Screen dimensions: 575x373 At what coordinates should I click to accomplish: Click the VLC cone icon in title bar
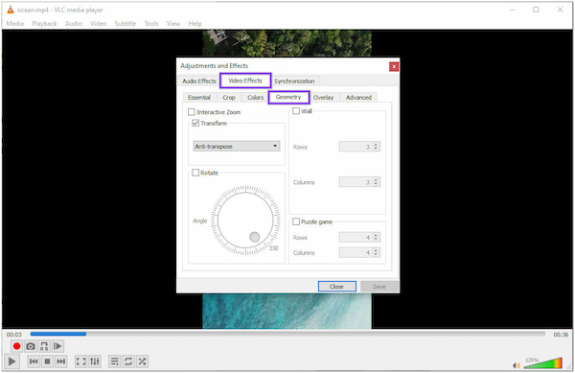[x=11, y=10]
